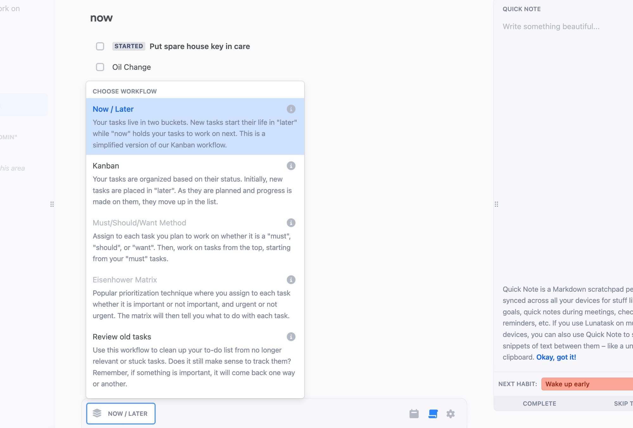Click the info icon next to Review old tasks
This screenshot has width=633, height=428.
click(x=290, y=336)
